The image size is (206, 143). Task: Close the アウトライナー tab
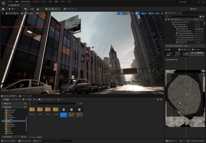(180, 13)
